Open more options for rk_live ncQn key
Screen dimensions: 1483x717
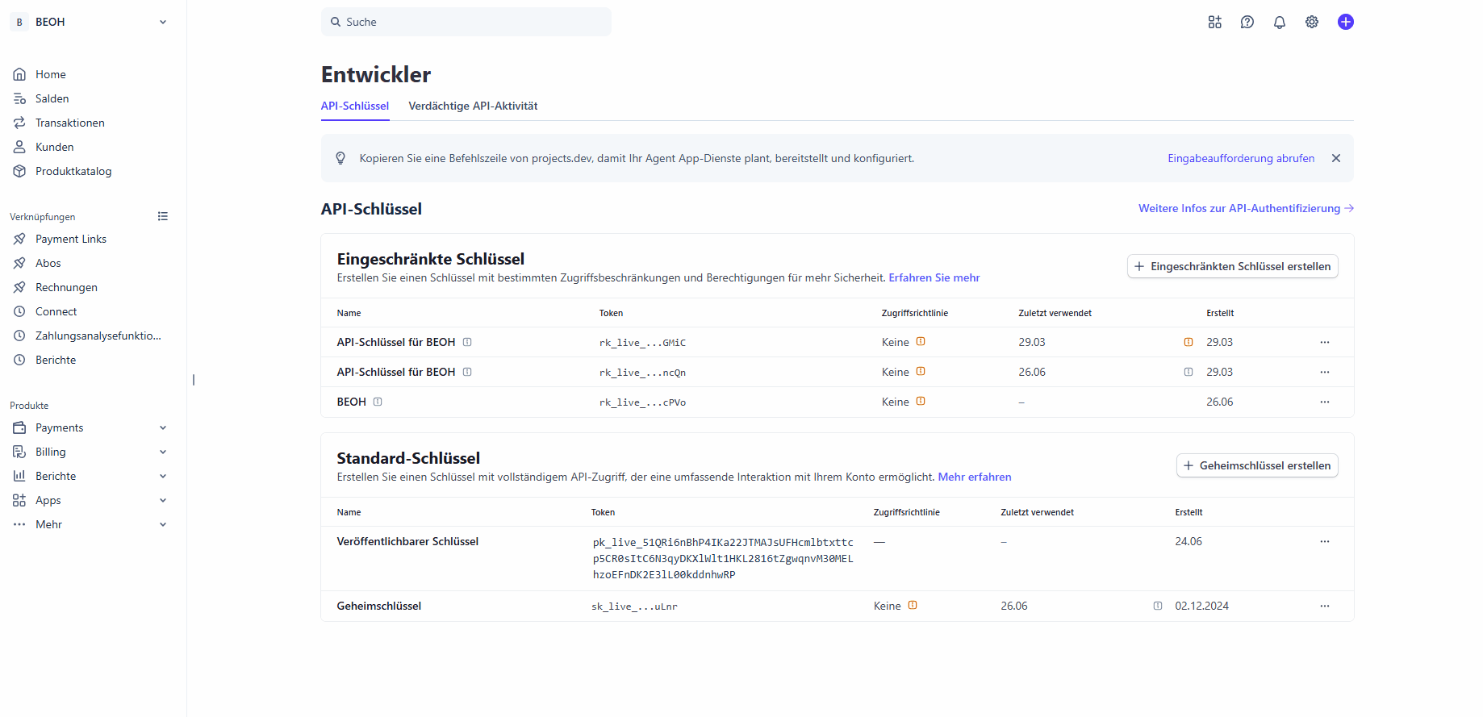point(1324,372)
